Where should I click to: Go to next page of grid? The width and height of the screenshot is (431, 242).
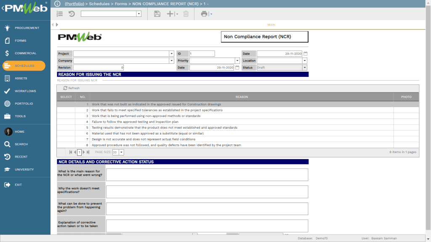pos(84,152)
